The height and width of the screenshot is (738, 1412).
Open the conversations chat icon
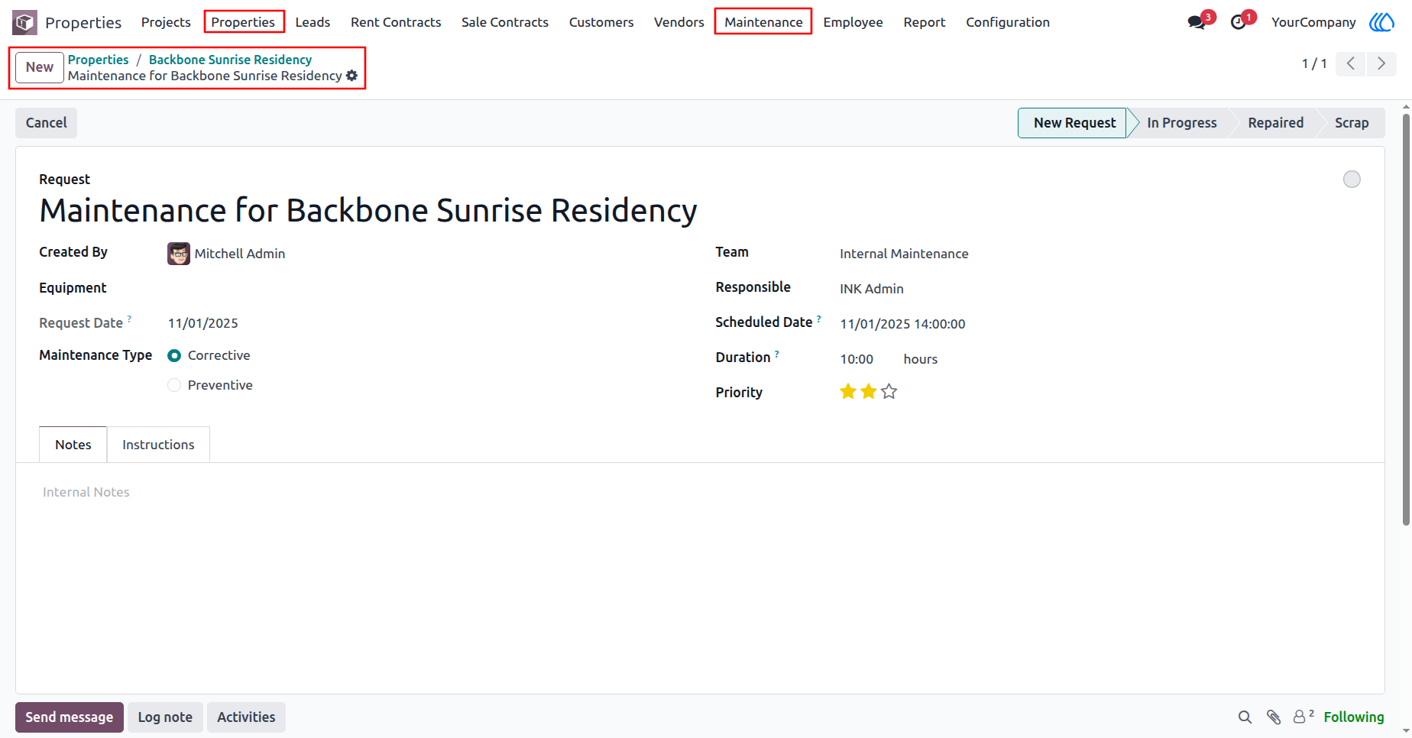click(1197, 22)
